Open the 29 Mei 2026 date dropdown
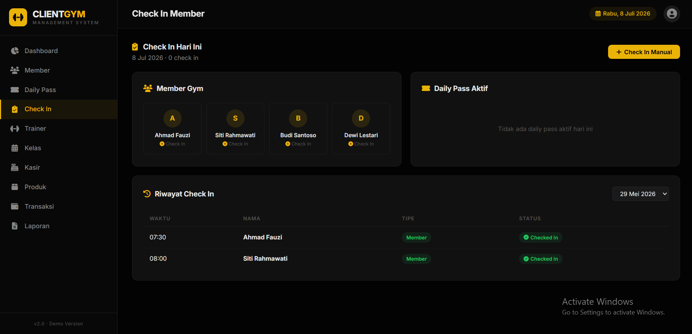692x334 pixels. pyautogui.click(x=640, y=194)
